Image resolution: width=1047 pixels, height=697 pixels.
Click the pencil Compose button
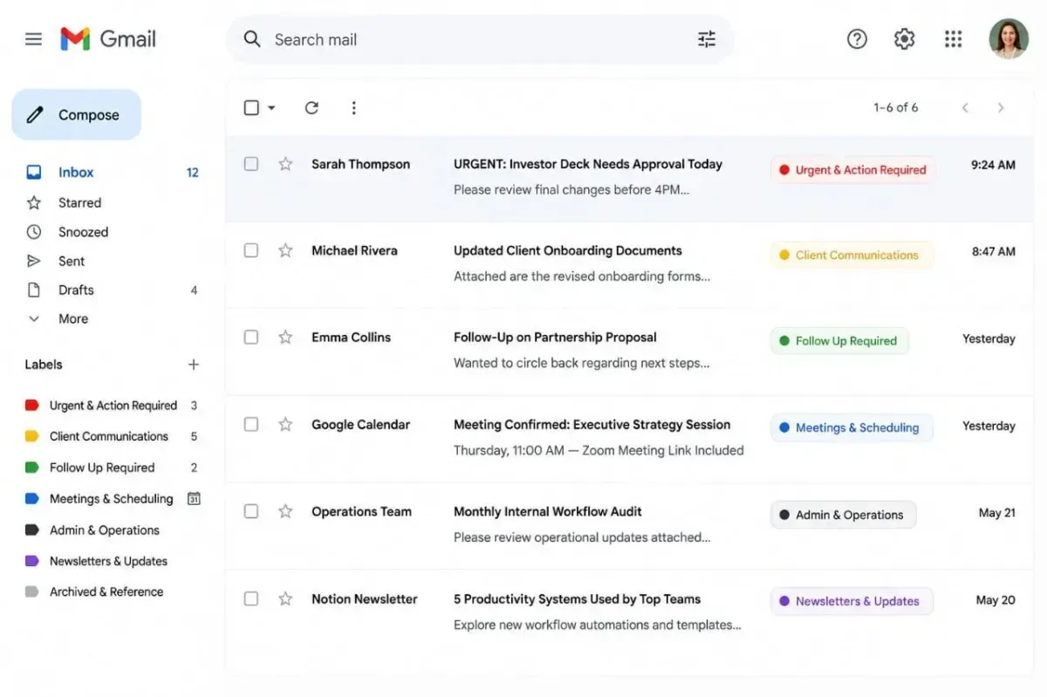coord(76,115)
